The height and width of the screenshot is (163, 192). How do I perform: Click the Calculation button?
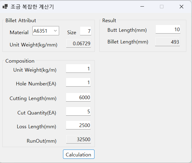(79, 154)
